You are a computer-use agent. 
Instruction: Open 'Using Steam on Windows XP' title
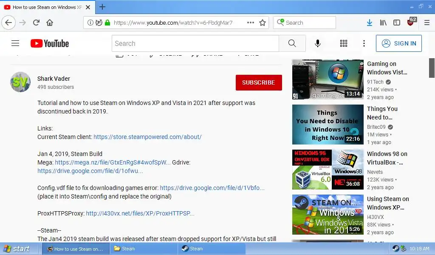(388, 203)
